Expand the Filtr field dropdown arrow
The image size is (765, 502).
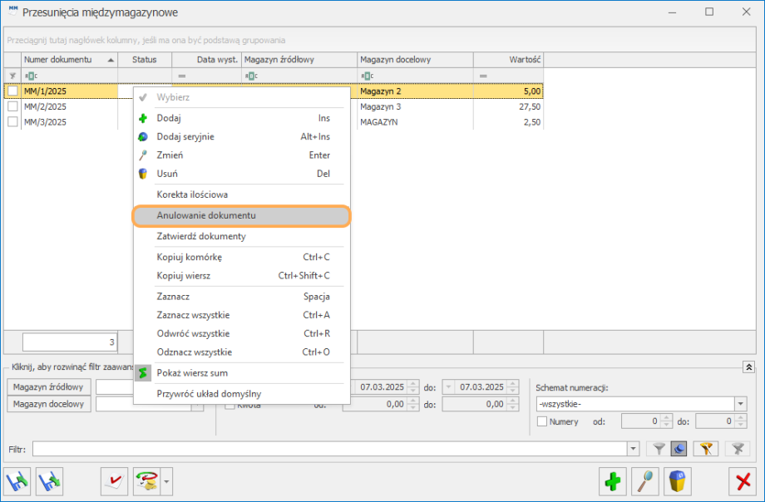click(x=634, y=449)
